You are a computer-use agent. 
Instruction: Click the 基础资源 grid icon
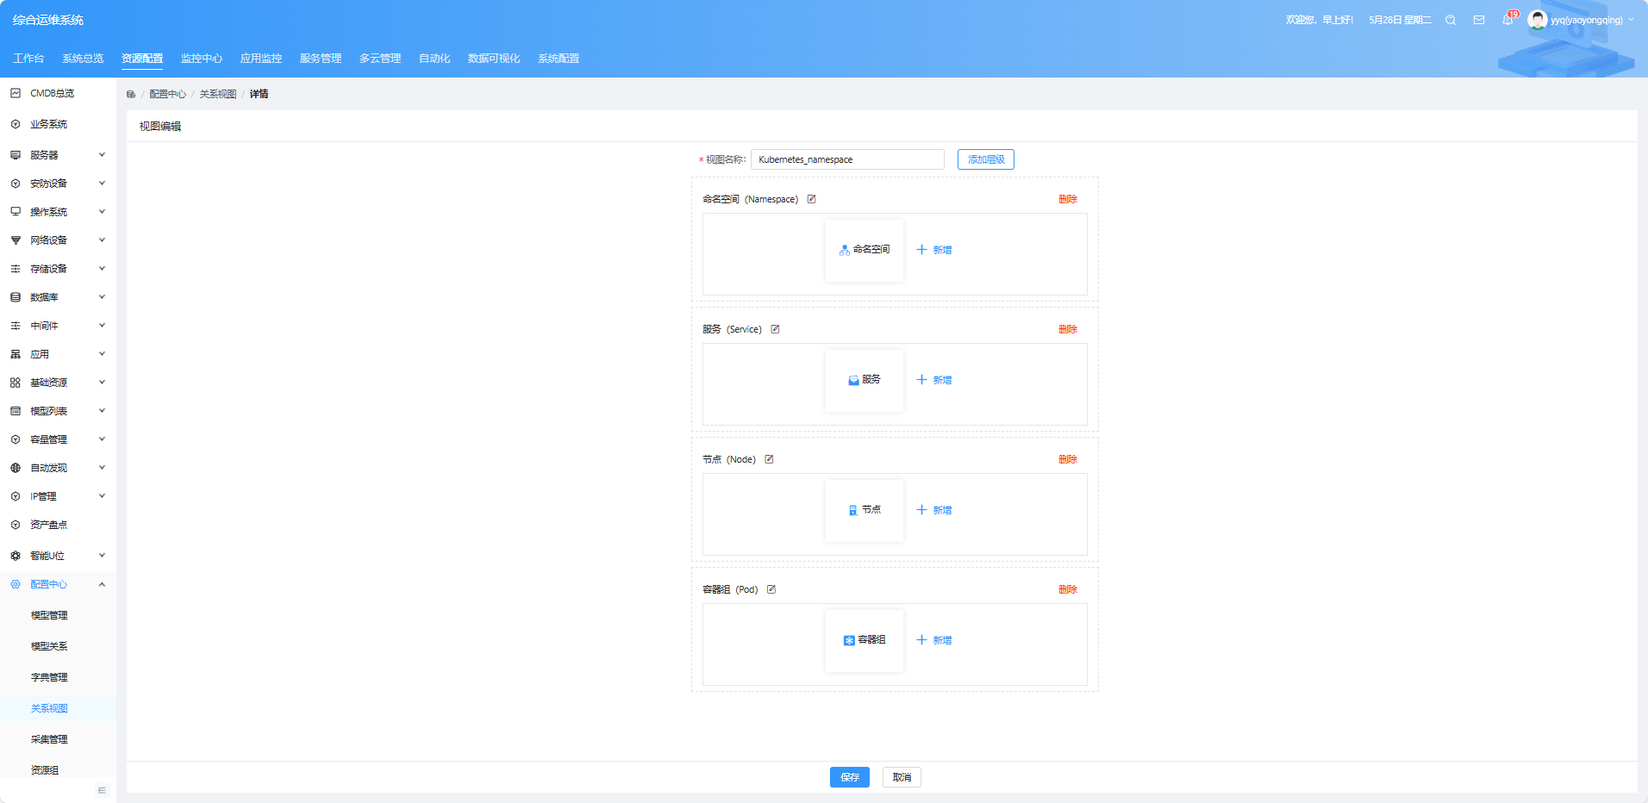pyautogui.click(x=16, y=383)
